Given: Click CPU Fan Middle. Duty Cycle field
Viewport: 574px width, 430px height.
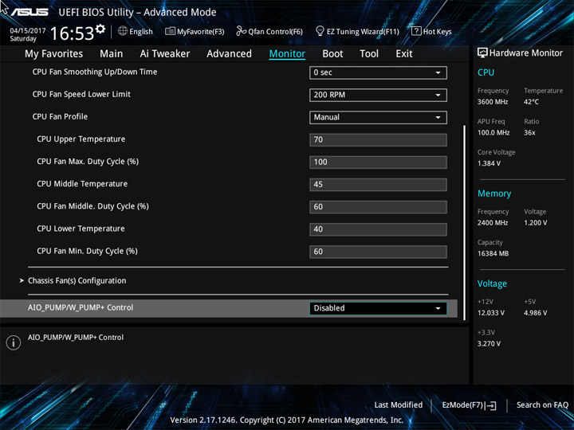Looking at the screenshot, I should pyautogui.click(x=378, y=206).
